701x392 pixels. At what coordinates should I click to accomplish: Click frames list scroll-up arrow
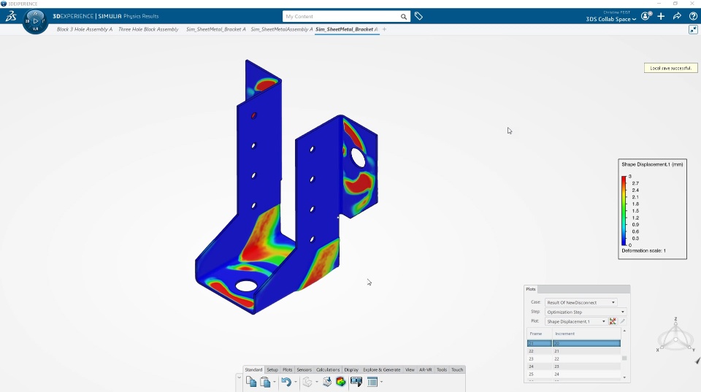(x=624, y=331)
